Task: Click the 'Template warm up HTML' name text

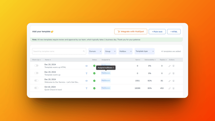Action: coord(55,67)
